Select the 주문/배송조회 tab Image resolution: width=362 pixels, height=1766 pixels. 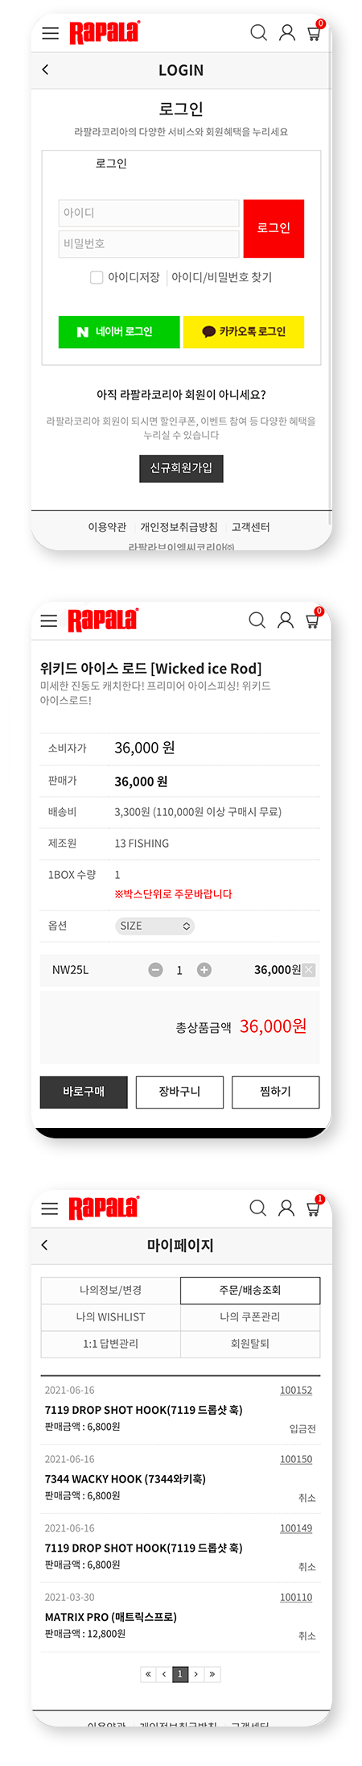coord(250,1290)
